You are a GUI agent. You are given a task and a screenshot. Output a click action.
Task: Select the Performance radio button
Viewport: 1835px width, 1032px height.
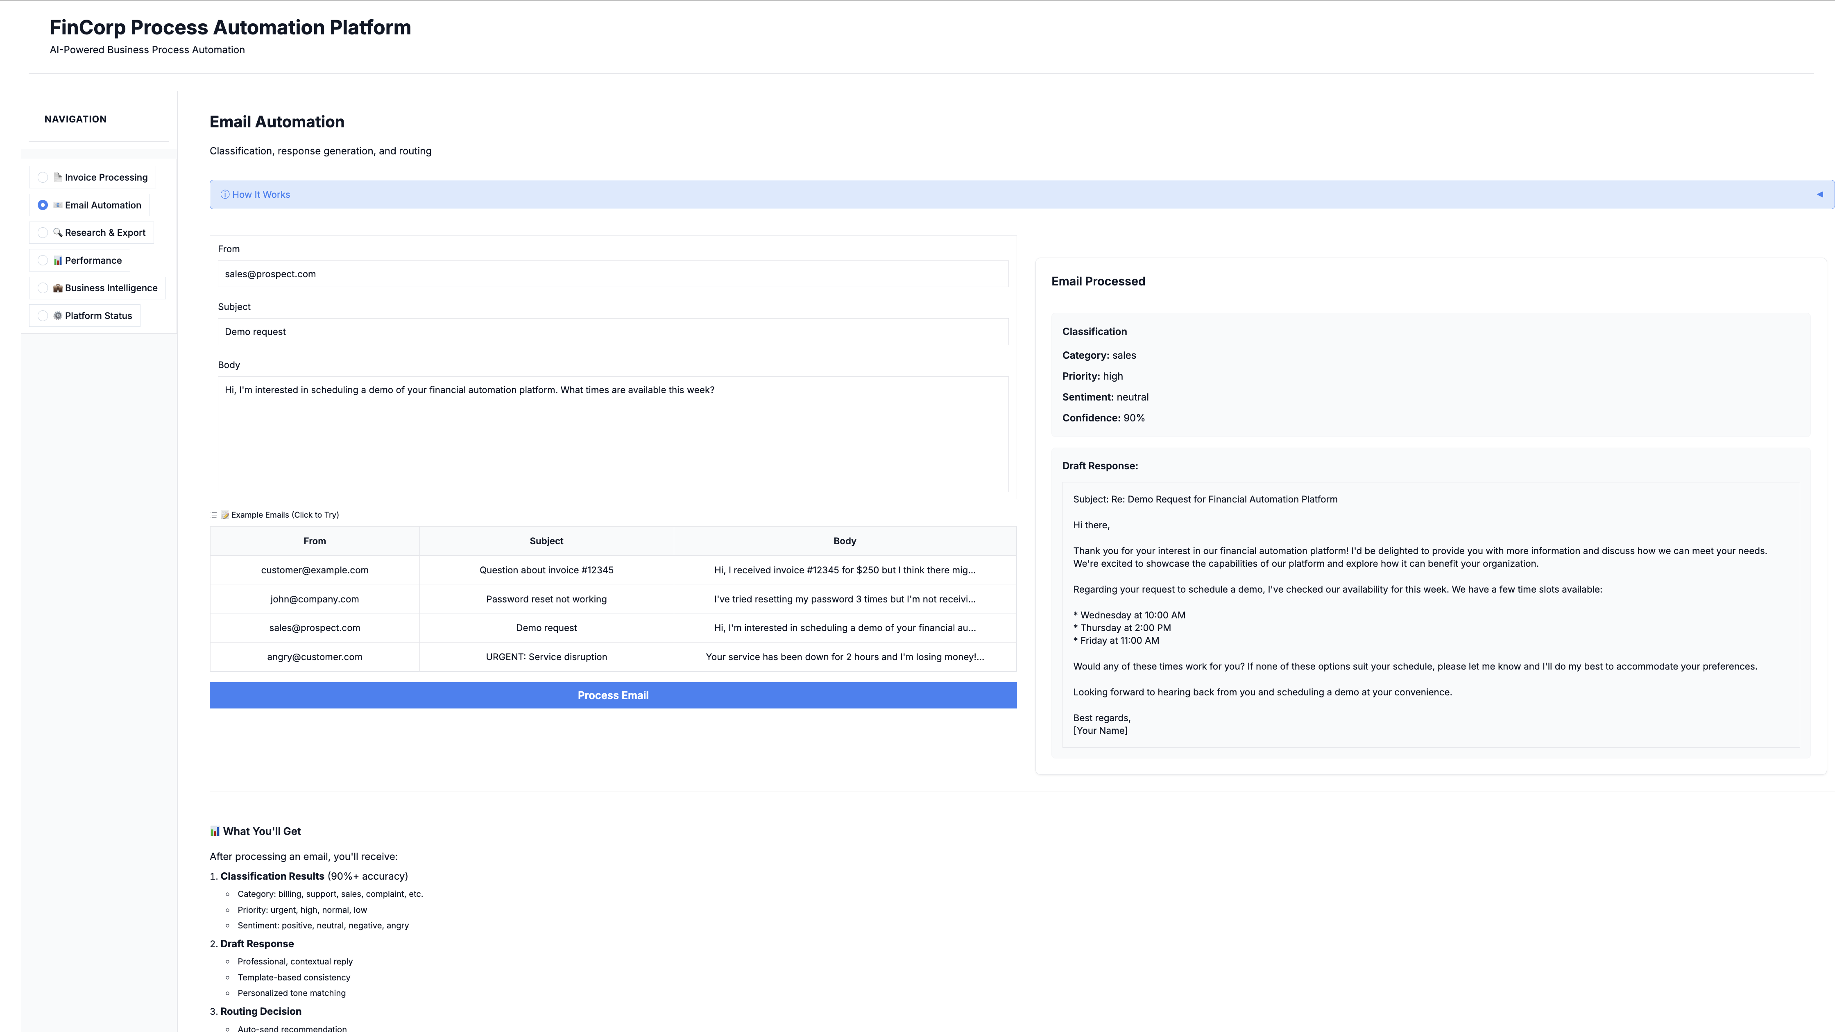tap(43, 261)
